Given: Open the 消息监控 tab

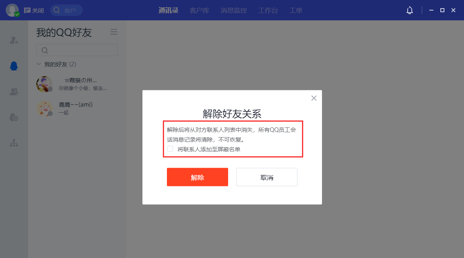Looking at the screenshot, I should pos(234,10).
